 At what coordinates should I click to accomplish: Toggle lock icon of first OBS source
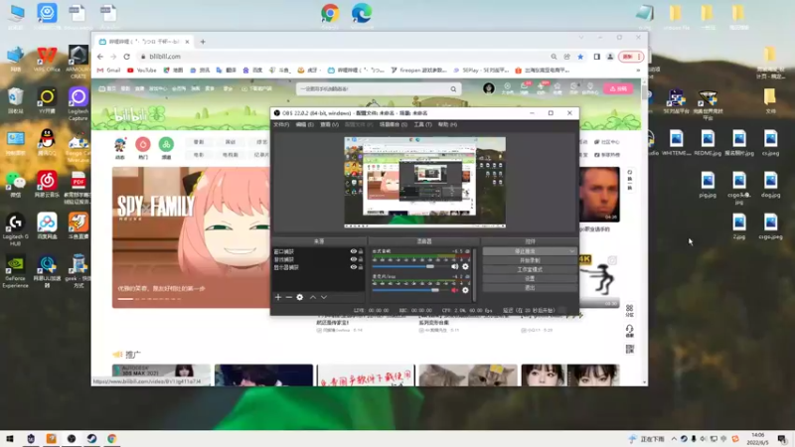(361, 251)
